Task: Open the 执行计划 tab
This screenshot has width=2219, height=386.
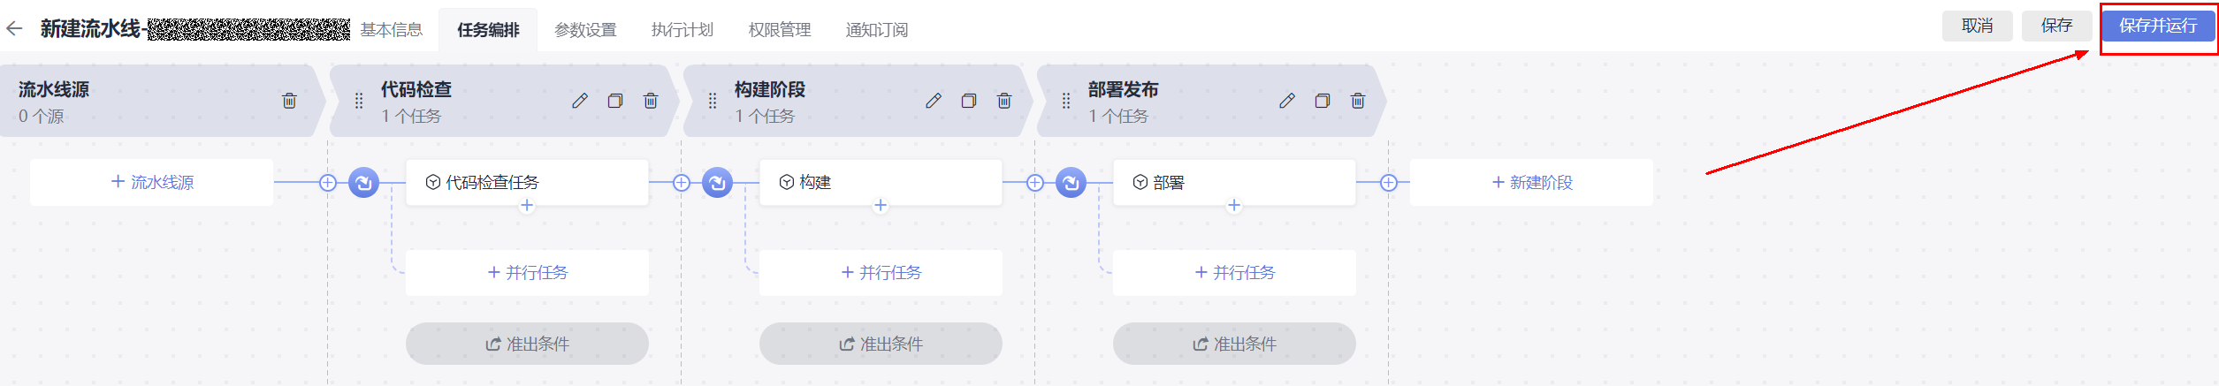Action: (682, 30)
